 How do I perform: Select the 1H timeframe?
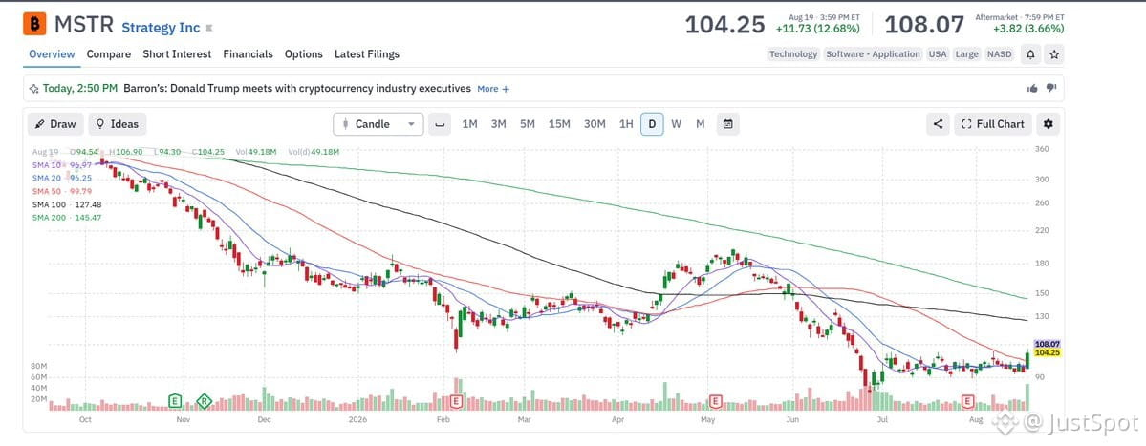(x=626, y=124)
